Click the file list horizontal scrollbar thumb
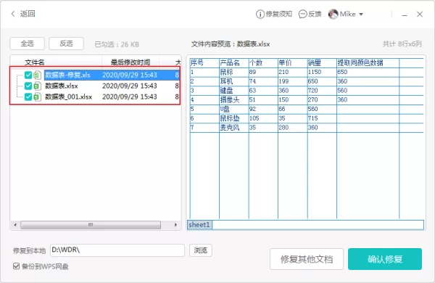Screen dimensions: 435x283 (91, 225)
